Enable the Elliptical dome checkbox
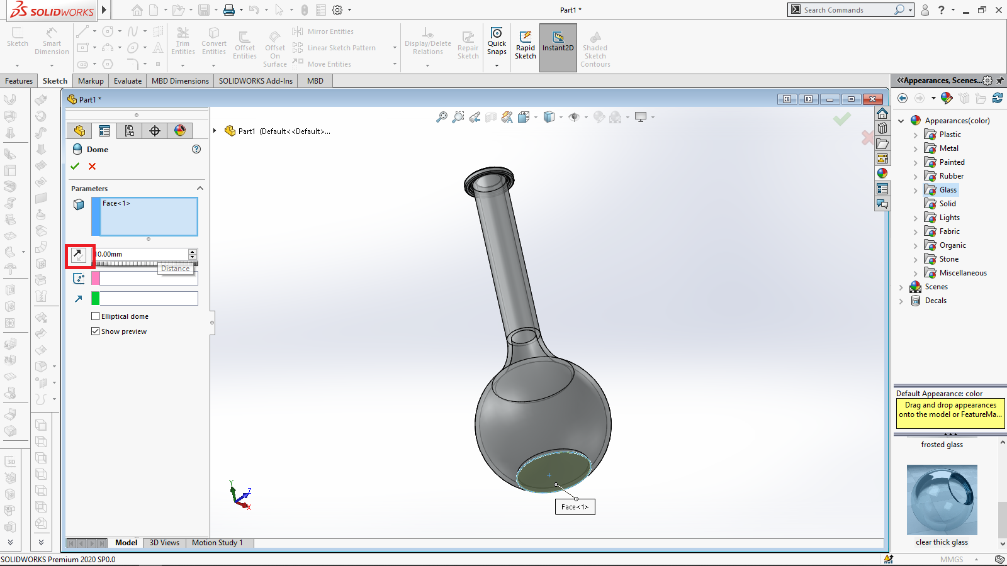The width and height of the screenshot is (1007, 566). click(x=96, y=316)
